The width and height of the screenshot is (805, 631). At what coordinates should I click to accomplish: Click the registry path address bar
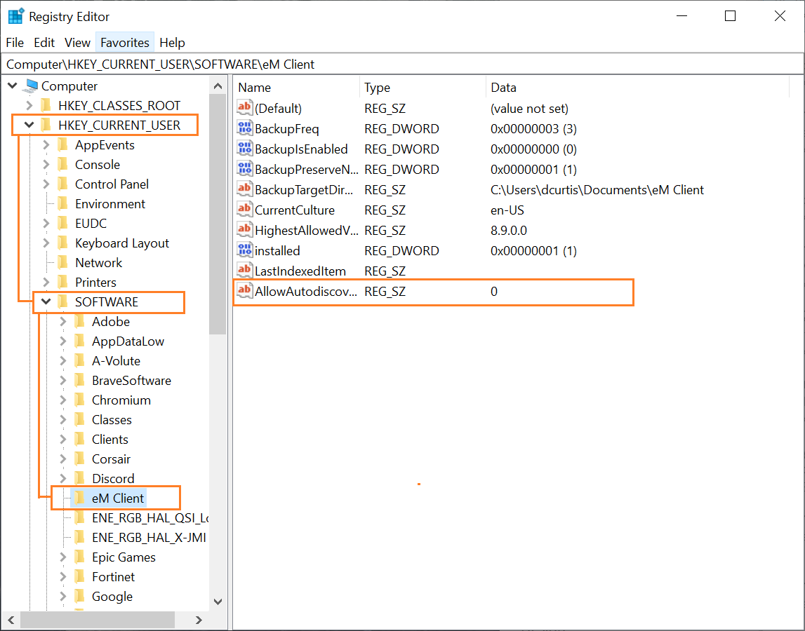tap(403, 64)
